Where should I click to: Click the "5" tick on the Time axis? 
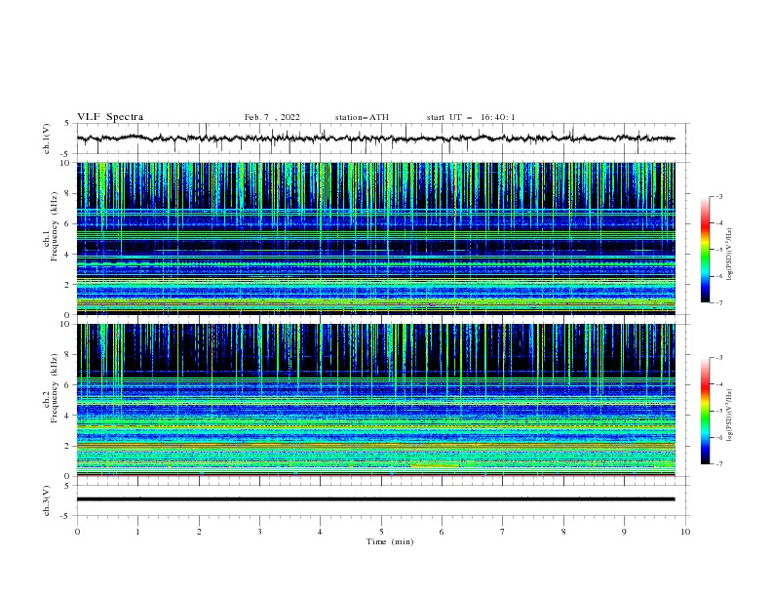(x=381, y=532)
